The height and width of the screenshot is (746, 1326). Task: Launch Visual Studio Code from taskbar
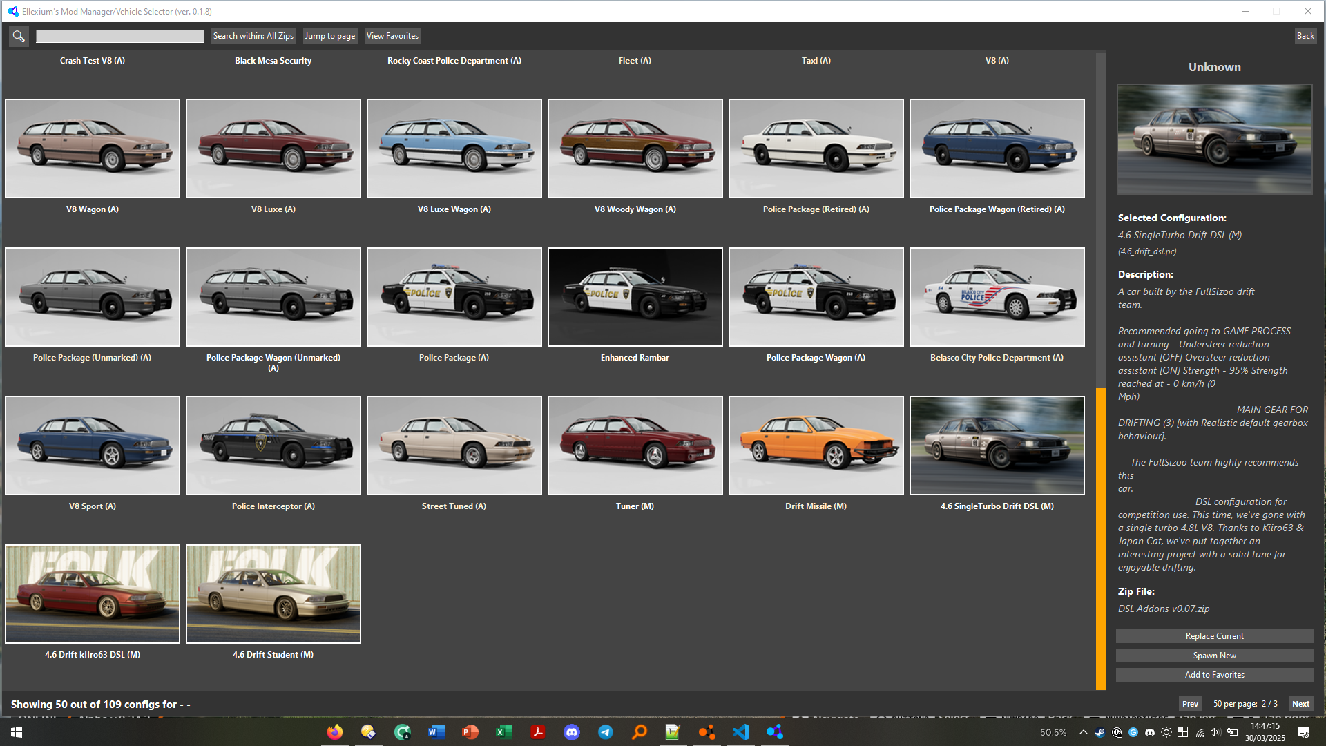pyautogui.click(x=741, y=732)
